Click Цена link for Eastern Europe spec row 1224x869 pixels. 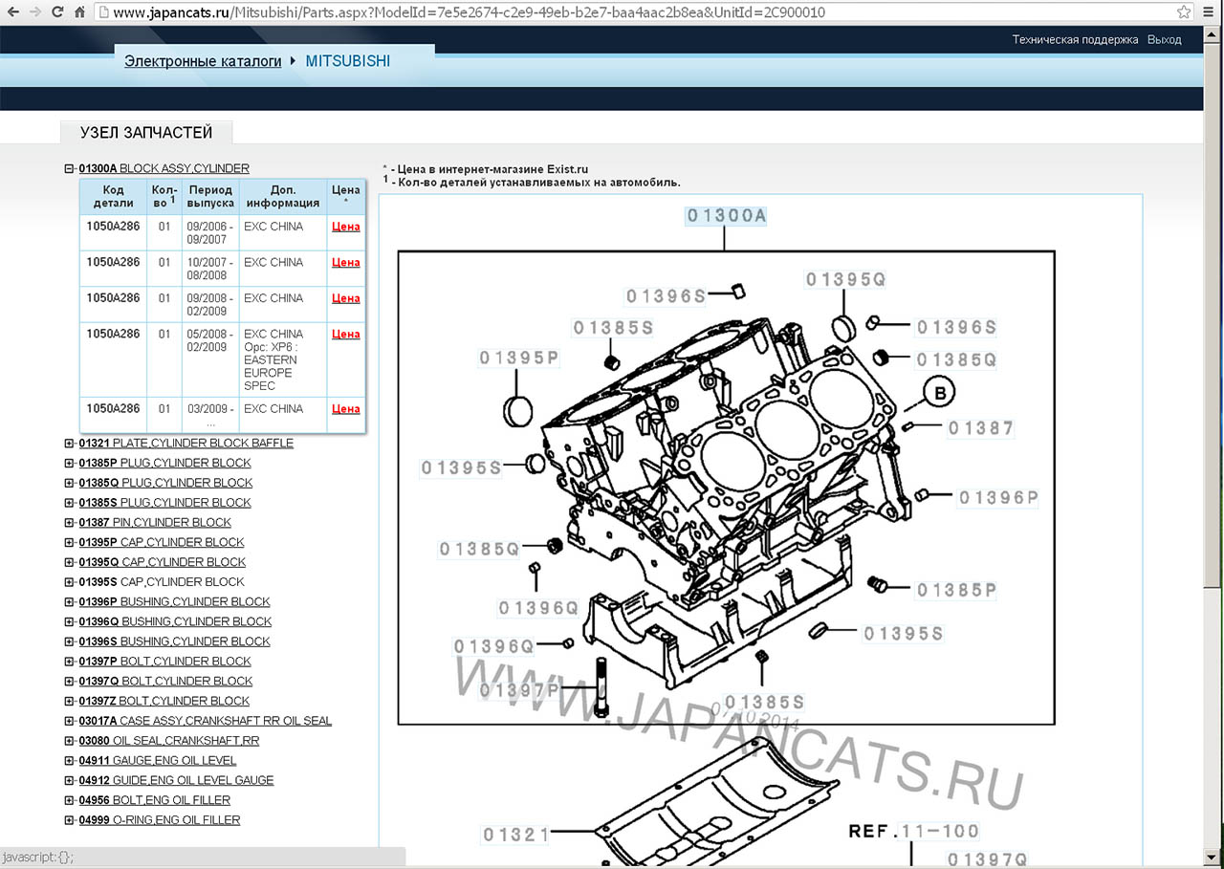pyautogui.click(x=345, y=335)
